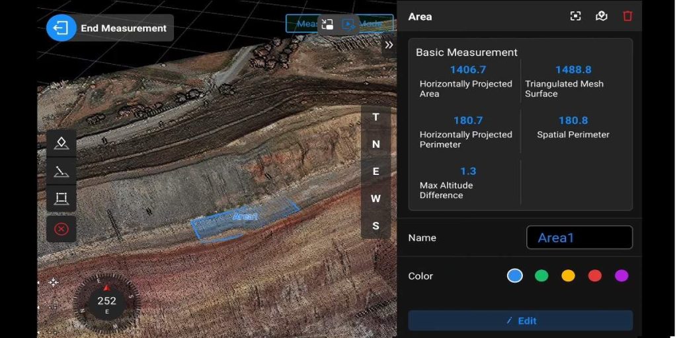The image size is (677, 338).
Task: Switch to east view (E)
Action: (x=376, y=171)
